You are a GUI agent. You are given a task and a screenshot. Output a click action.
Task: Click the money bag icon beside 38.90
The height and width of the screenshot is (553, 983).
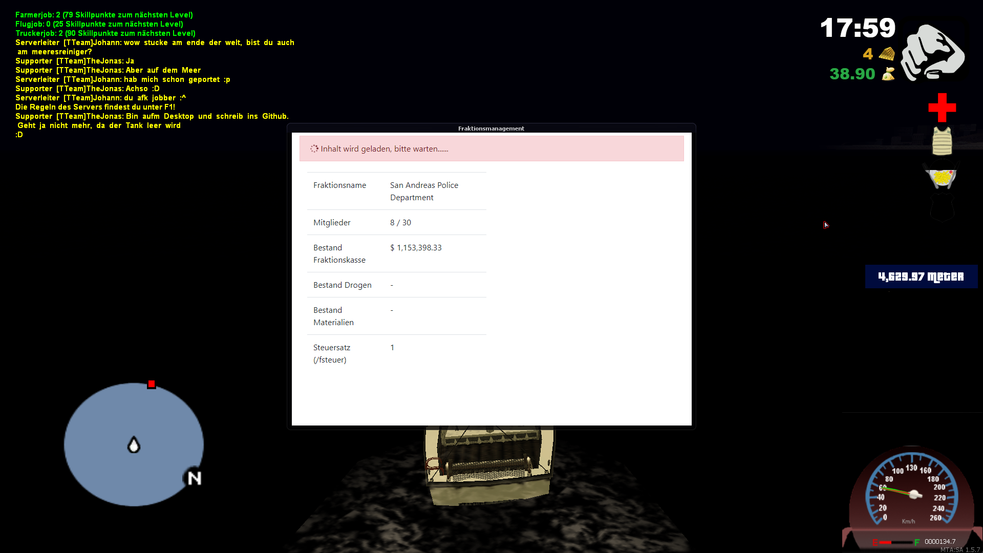[889, 74]
